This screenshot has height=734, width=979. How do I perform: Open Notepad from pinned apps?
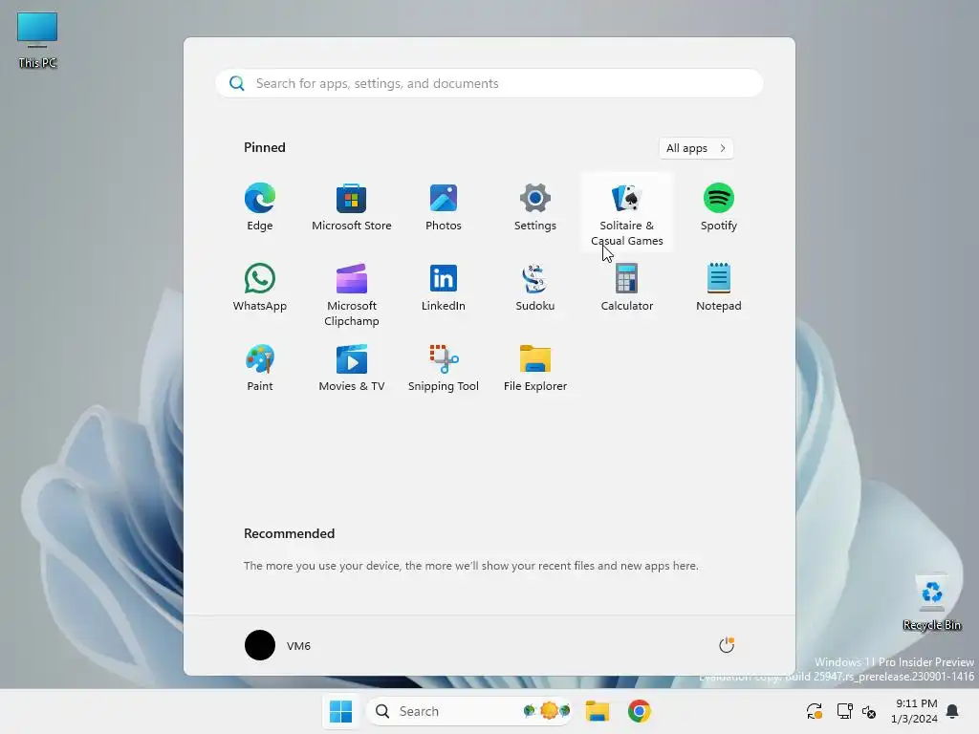click(x=719, y=289)
